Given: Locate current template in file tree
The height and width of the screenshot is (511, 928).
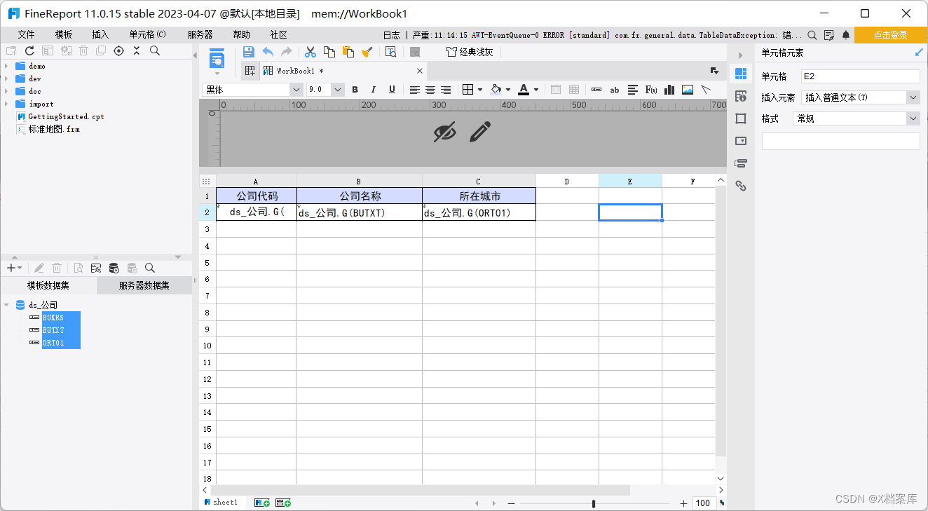Looking at the screenshot, I should coord(118,50).
